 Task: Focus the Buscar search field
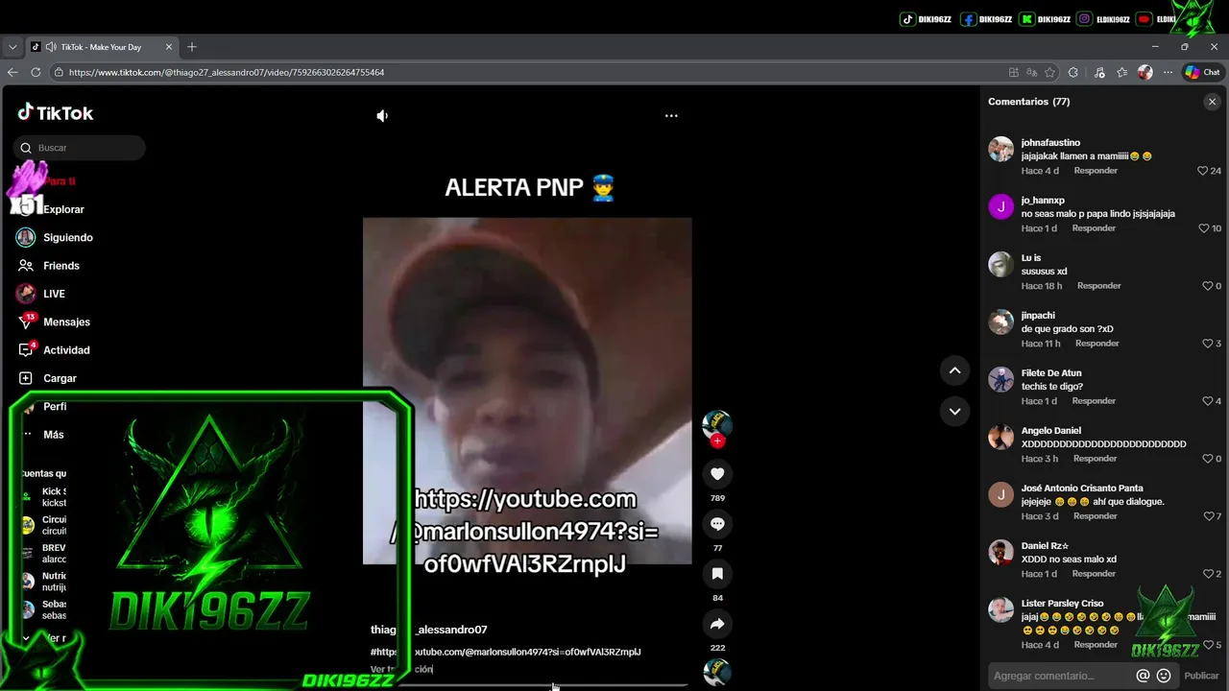(80, 148)
